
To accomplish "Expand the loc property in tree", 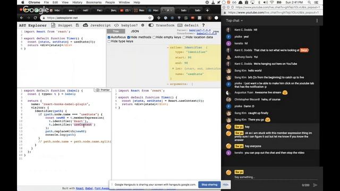I will [173, 68].
